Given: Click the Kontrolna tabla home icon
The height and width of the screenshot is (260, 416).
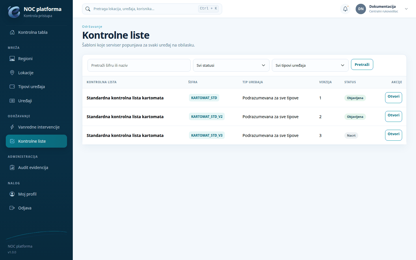Looking at the screenshot, I should (x=12, y=32).
